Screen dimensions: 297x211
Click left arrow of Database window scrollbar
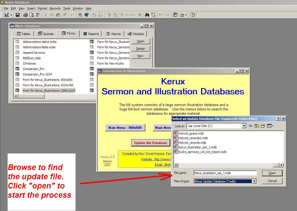[x=16, y=96]
